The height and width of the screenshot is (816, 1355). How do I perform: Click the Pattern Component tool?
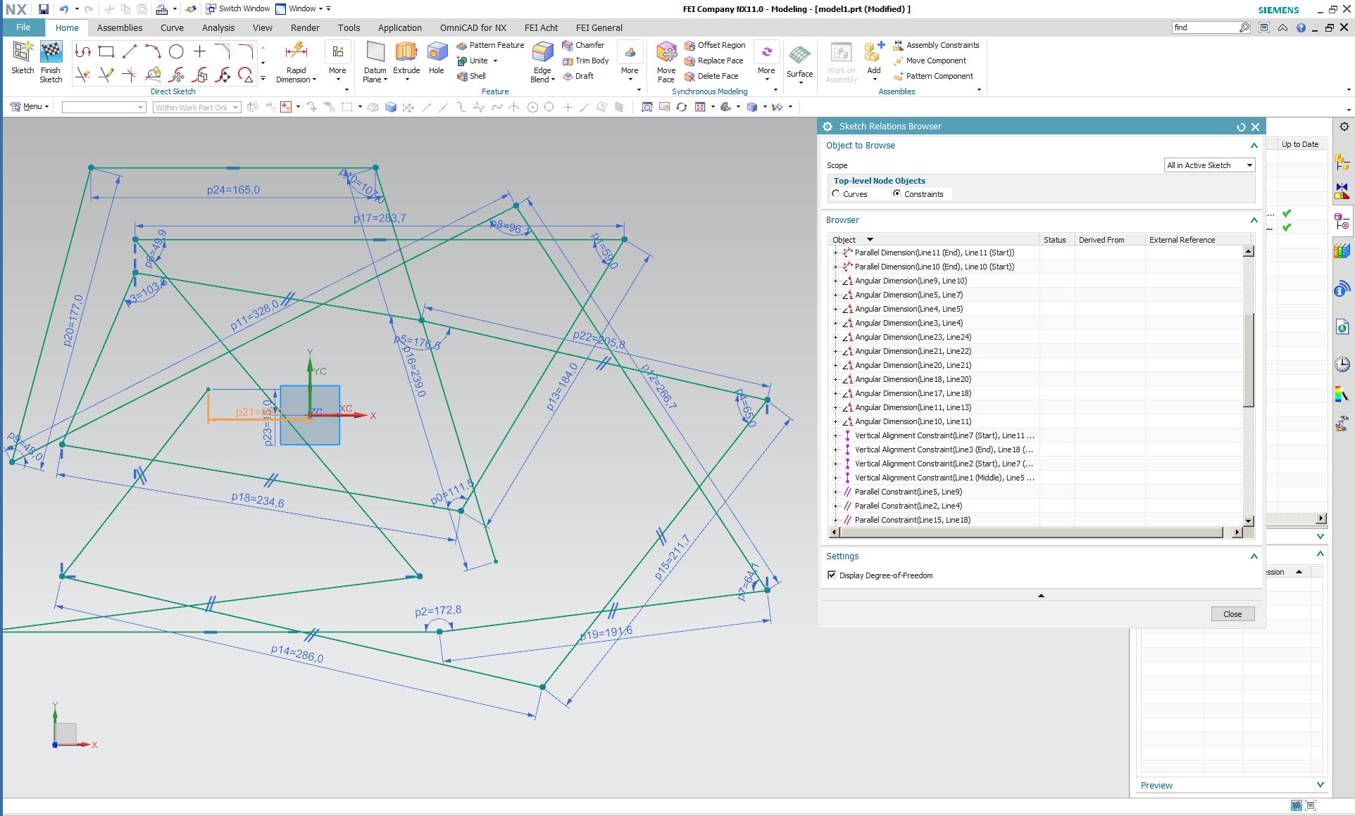(933, 76)
